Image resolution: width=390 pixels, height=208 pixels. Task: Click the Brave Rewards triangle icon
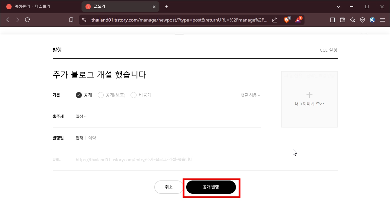(x=297, y=20)
